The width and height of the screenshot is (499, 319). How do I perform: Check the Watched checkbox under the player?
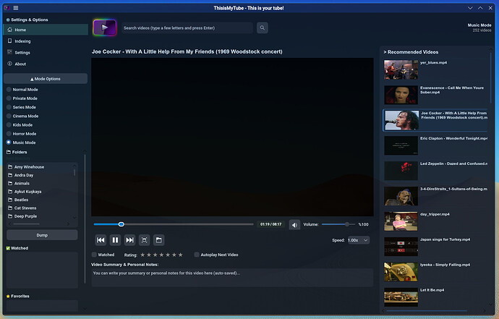(94, 255)
